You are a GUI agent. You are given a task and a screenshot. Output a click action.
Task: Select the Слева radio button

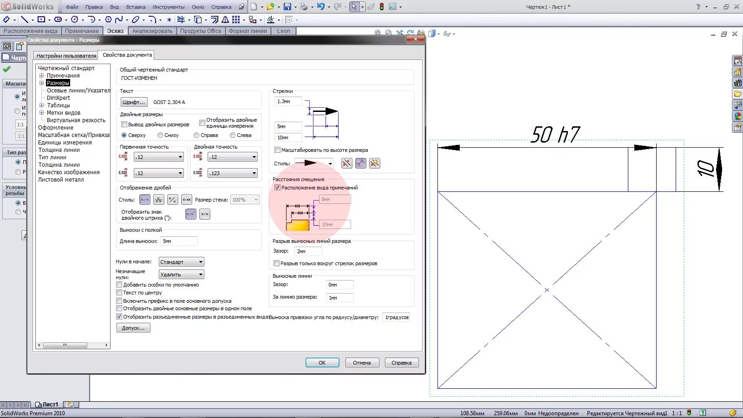pos(233,135)
